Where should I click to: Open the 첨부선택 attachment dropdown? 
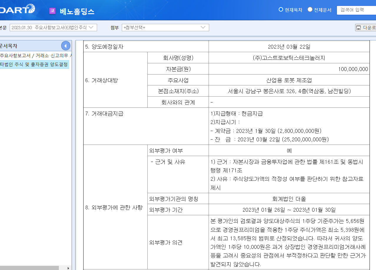point(166,27)
